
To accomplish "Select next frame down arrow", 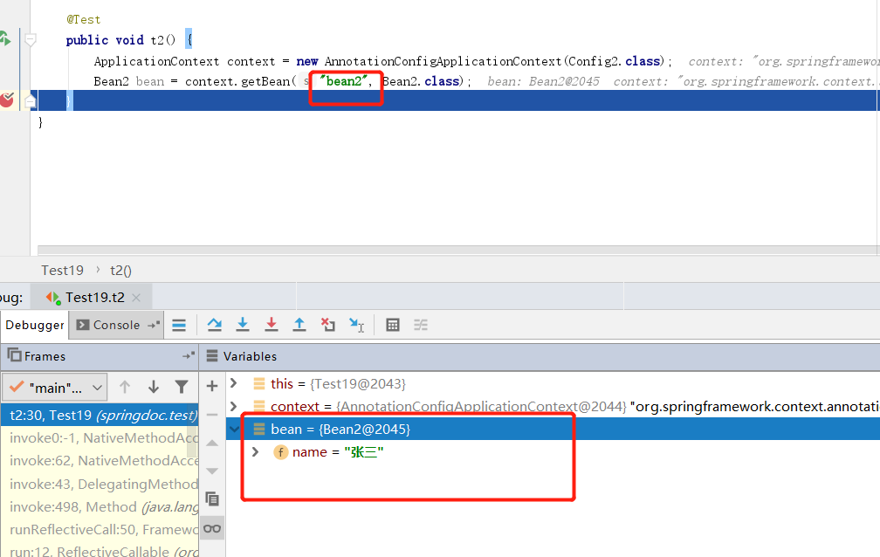I will click(154, 387).
